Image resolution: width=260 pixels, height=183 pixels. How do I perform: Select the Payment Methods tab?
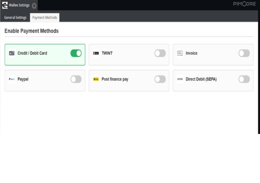[45, 18]
